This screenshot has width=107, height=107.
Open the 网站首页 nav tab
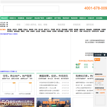[4, 18]
